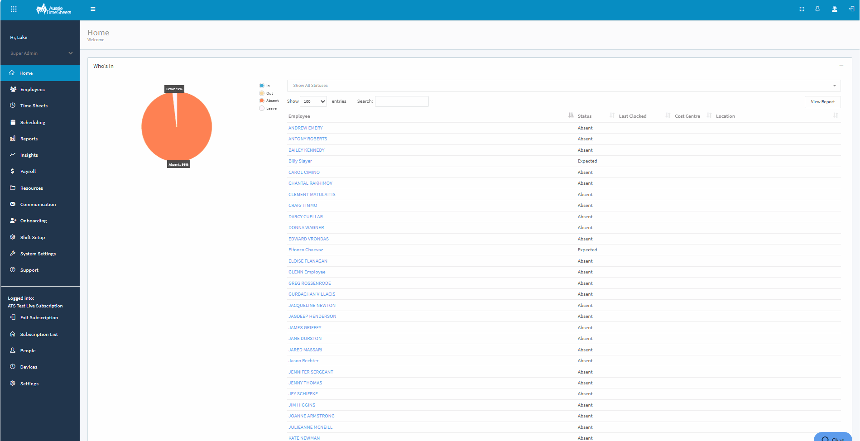The width and height of the screenshot is (860, 441).
Task: Toggle fullscreen mode
Action: [x=802, y=9]
